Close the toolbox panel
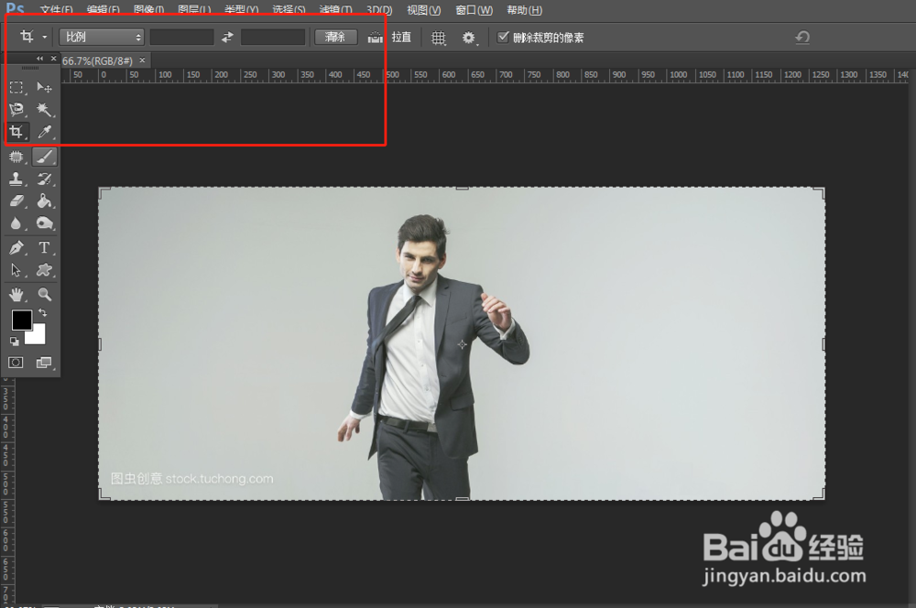916x608 pixels. [53, 59]
